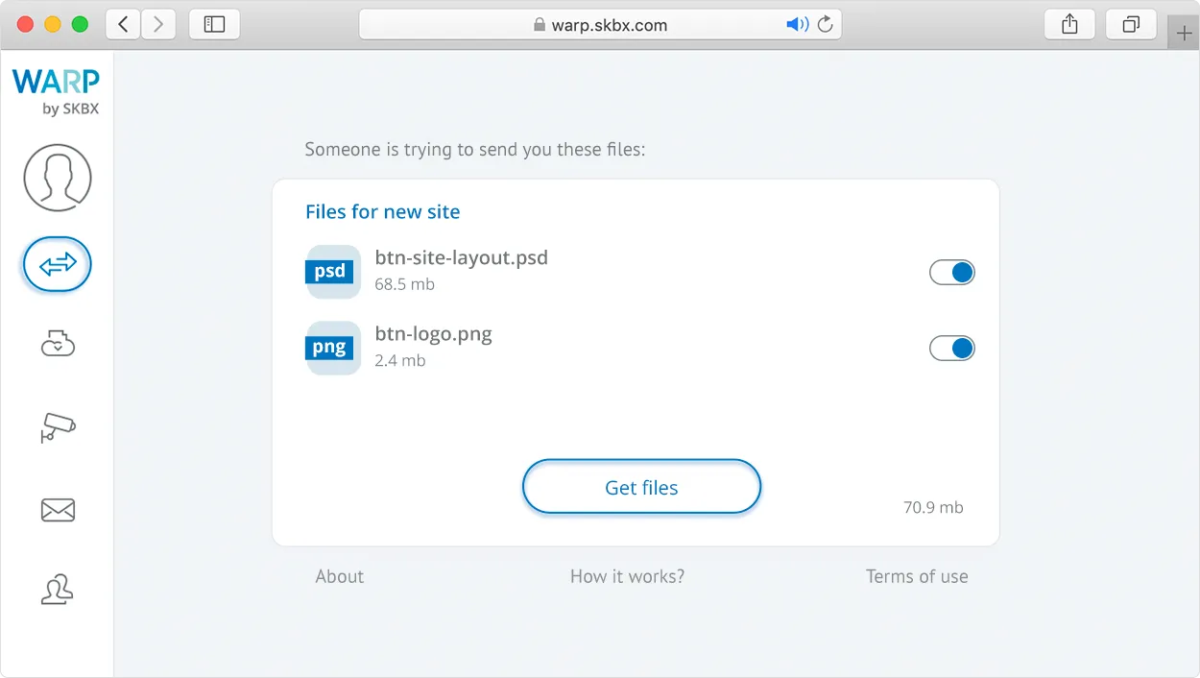This screenshot has width=1200, height=678.
Task: Open the Safari share menu
Action: tap(1069, 24)
